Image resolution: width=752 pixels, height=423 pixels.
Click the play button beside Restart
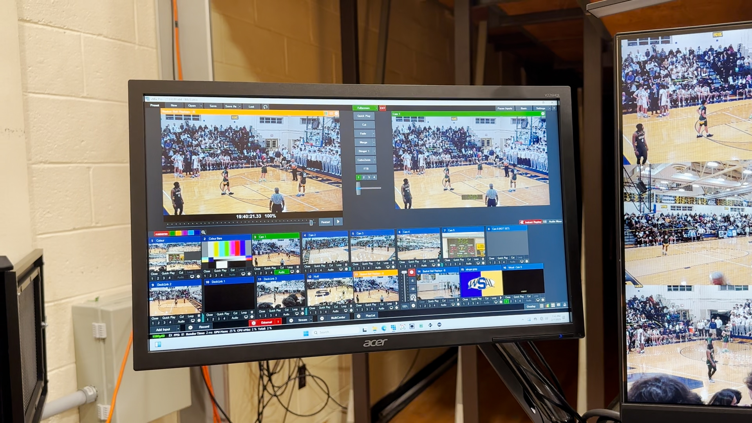click(338, 222)
